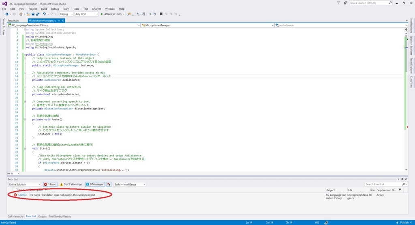Toggle the 1 Error filter button

click(x=50, y=184)
